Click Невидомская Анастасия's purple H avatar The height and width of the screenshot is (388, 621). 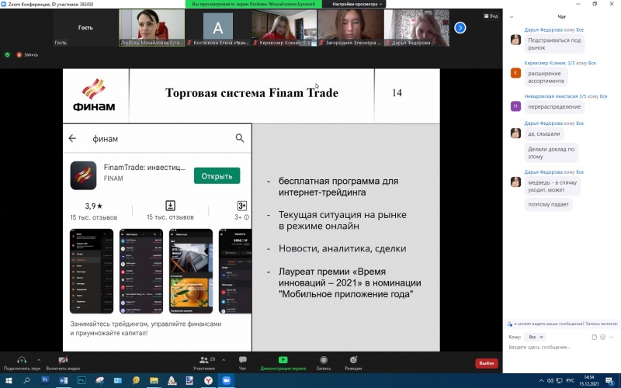(x=515, y=106)
